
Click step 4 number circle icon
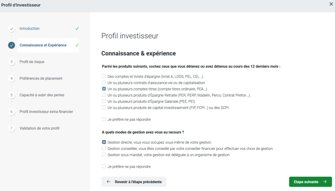[x=11, y=79]
